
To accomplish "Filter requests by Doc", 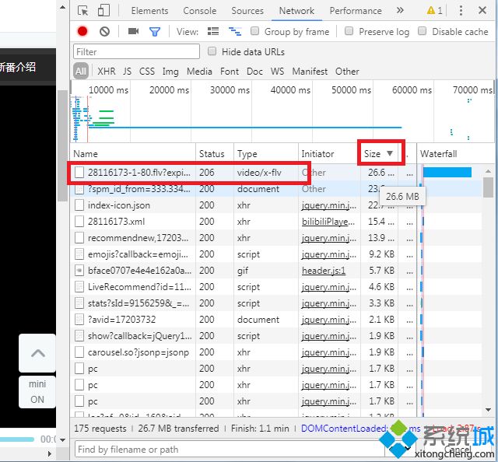I will (x=254, y=71).
